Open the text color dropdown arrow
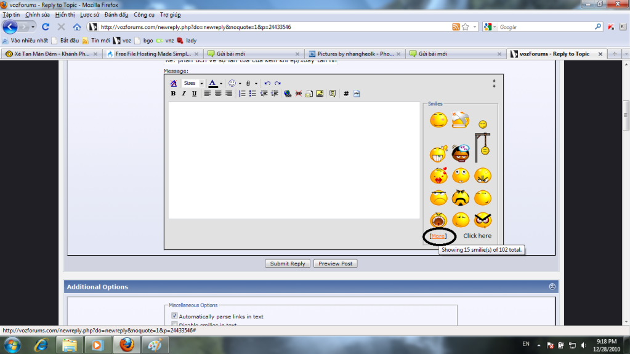630x354 pixels. pos(221,84)
